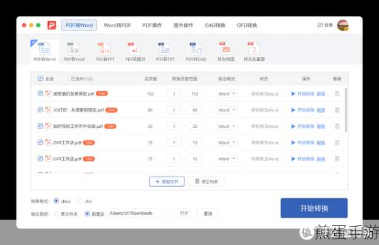
Task: Switch to the 图片操作 tab
Action: (x=183, y=25)
